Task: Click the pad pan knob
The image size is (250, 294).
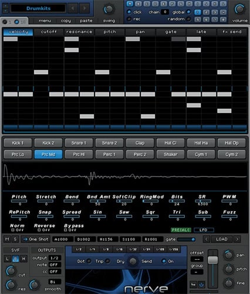Action: (x=228, y=255)
